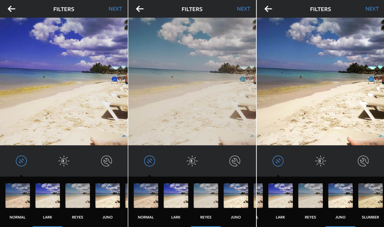384x227 pixels.
Task: Select the Filters icon in the middle panel
Action: 150,161
